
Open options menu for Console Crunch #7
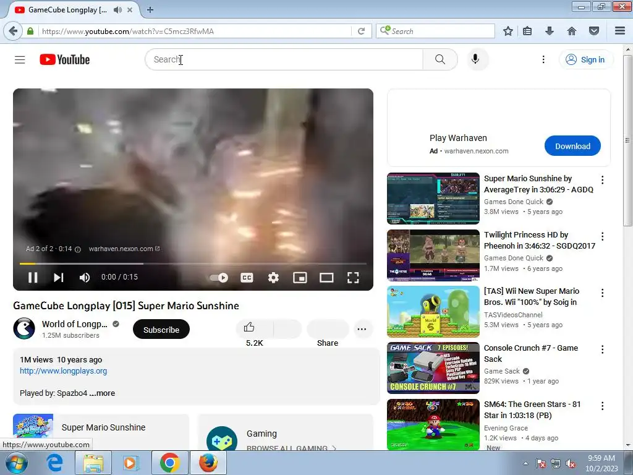tap(602, 349)
